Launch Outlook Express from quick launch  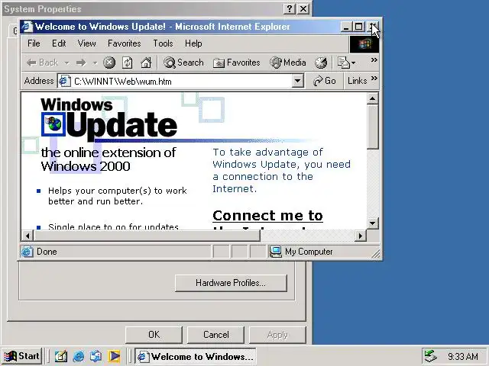(x=96, y=356)
